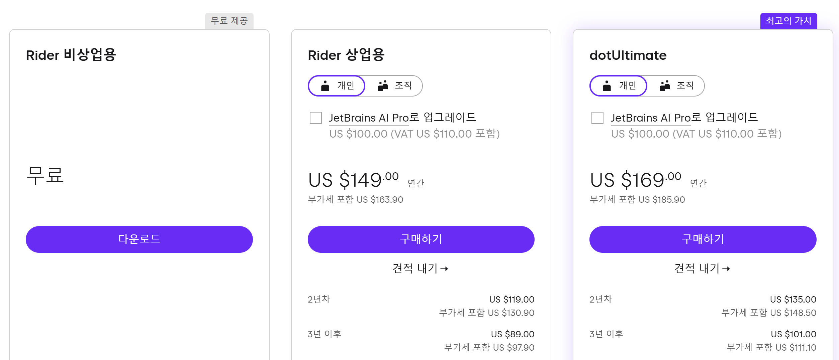
Task: Click the single-person icon in Rider 상업용
Action: (325, 86)
